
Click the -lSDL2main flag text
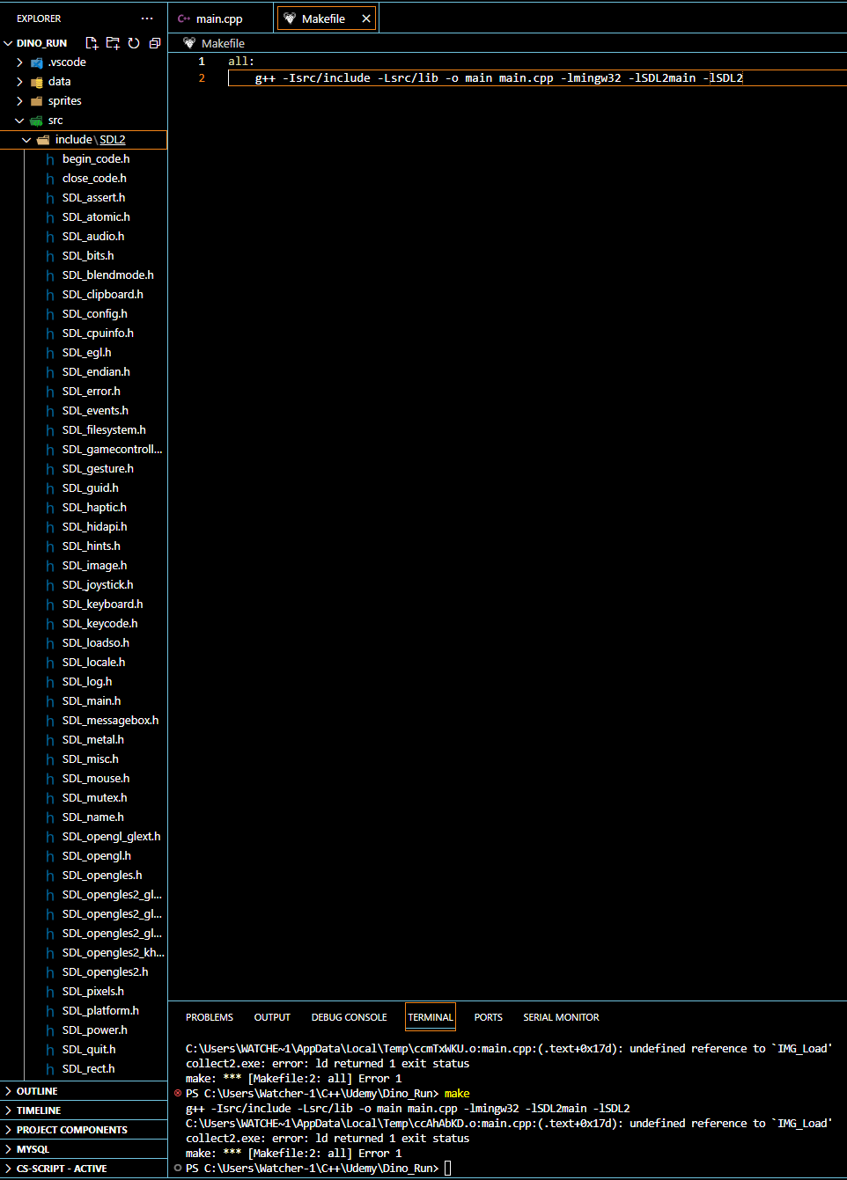point(661,78)
